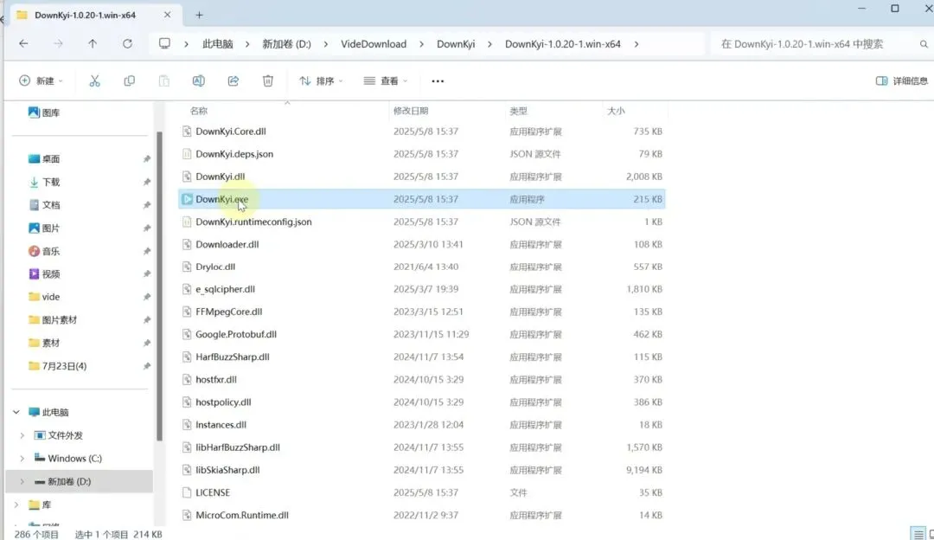Open the three-dot more options menu
Screen dimensions: 934x540
[438, 81]
